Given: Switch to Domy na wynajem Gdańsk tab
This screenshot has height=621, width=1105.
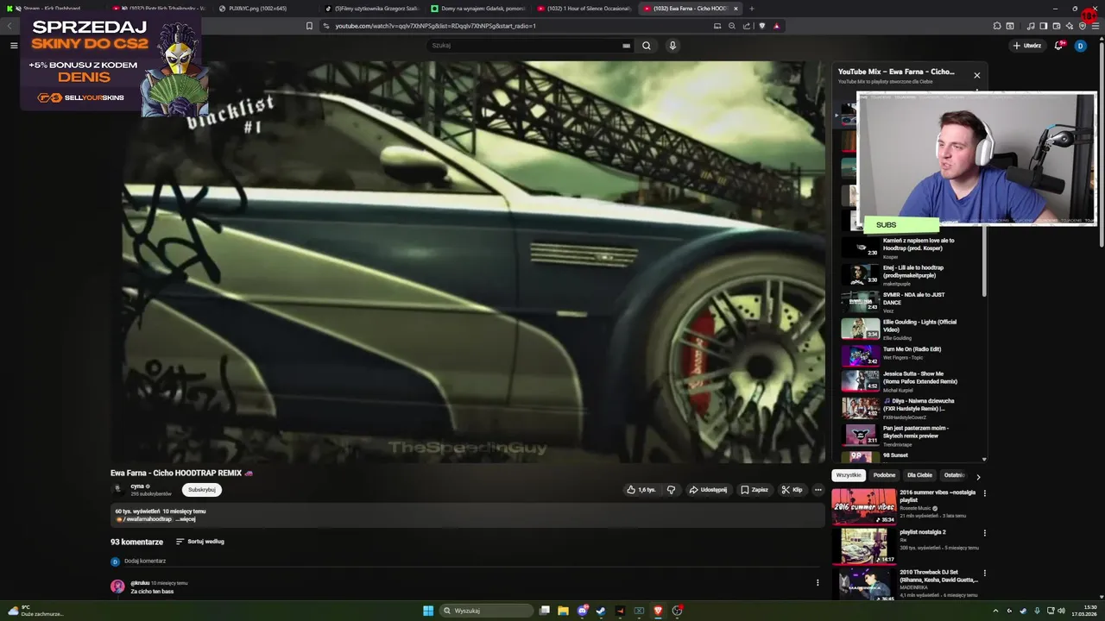Looking at the screenshot, I should (x=478, y=9).
